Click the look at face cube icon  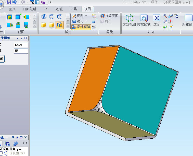pos(171,16)
